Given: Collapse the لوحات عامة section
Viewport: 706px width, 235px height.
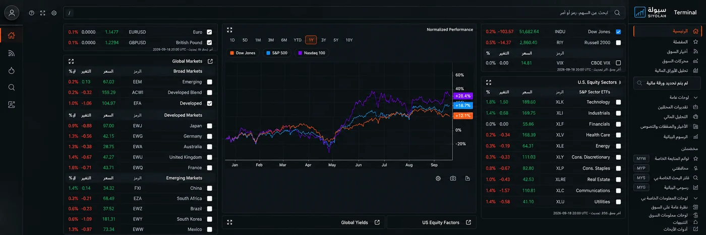Looking at the screenshot, I should point(696,98).
